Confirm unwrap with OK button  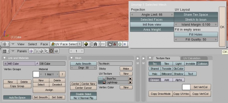coord(222,27)
